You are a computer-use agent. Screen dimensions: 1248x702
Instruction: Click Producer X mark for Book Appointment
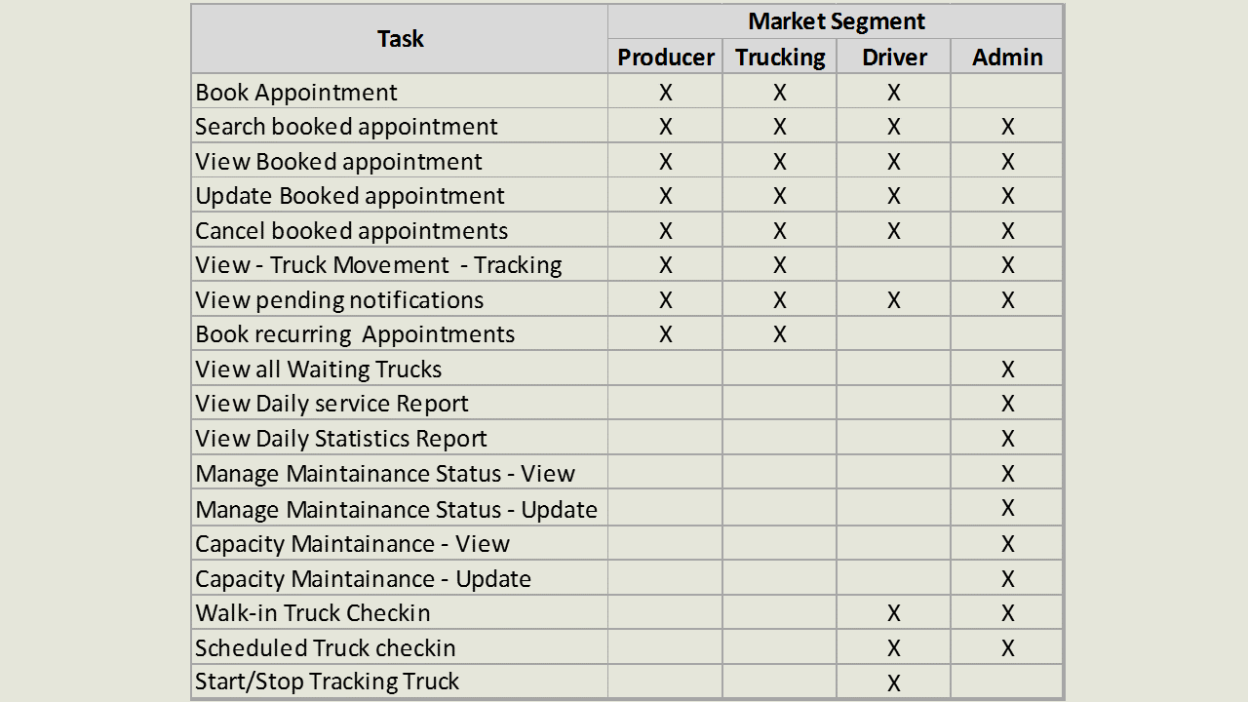click(666, 93)
